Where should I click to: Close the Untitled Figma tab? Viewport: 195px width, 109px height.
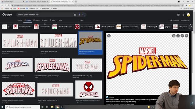click(24, 2)
